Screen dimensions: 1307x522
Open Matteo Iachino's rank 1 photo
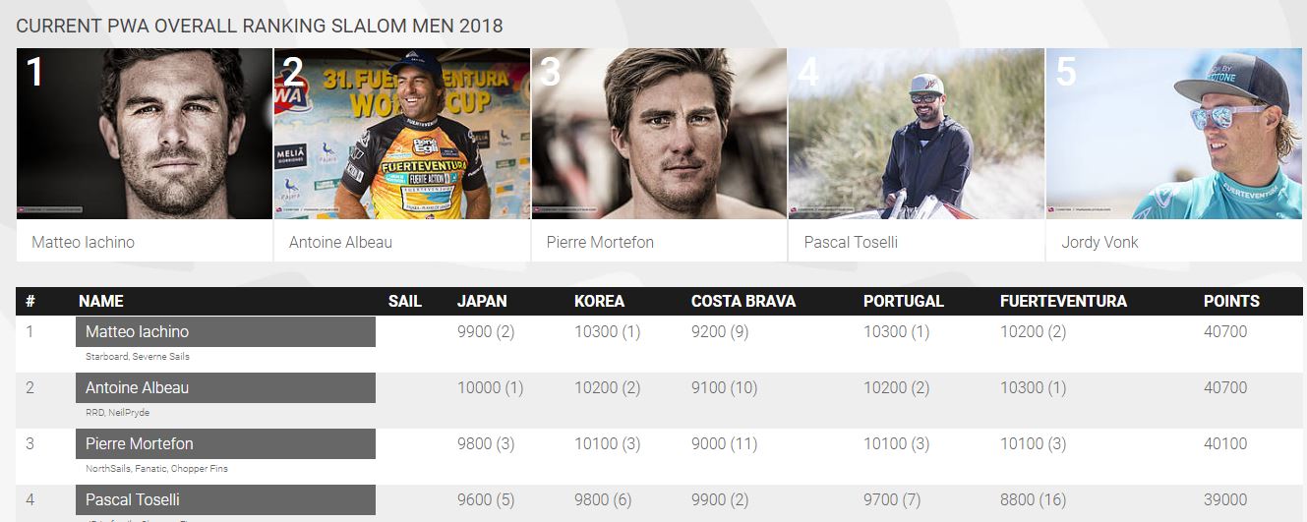(145, 134)
